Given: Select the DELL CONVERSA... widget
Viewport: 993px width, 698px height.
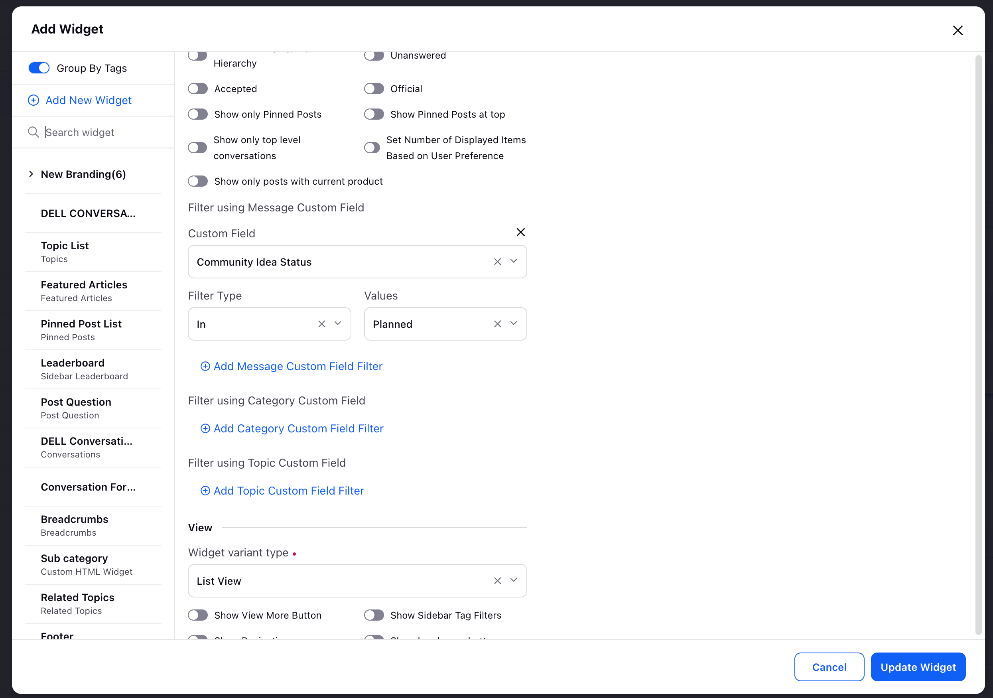Looking at the screenshot, I should 93,213.
